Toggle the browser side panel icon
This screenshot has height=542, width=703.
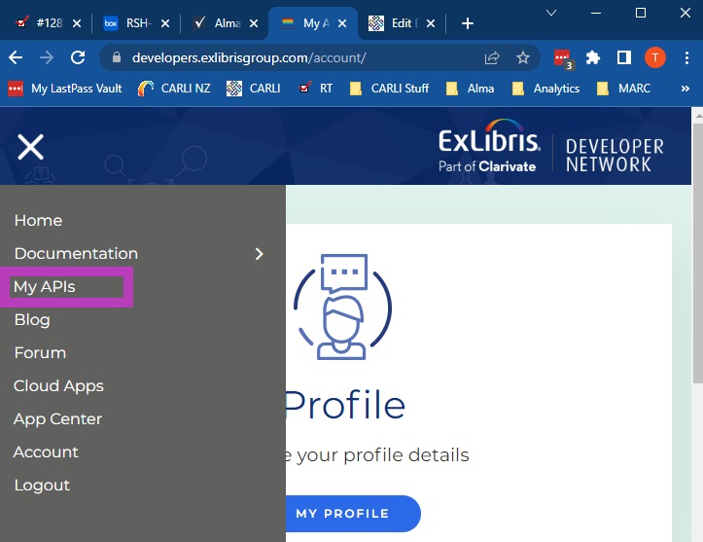[624, 57]
